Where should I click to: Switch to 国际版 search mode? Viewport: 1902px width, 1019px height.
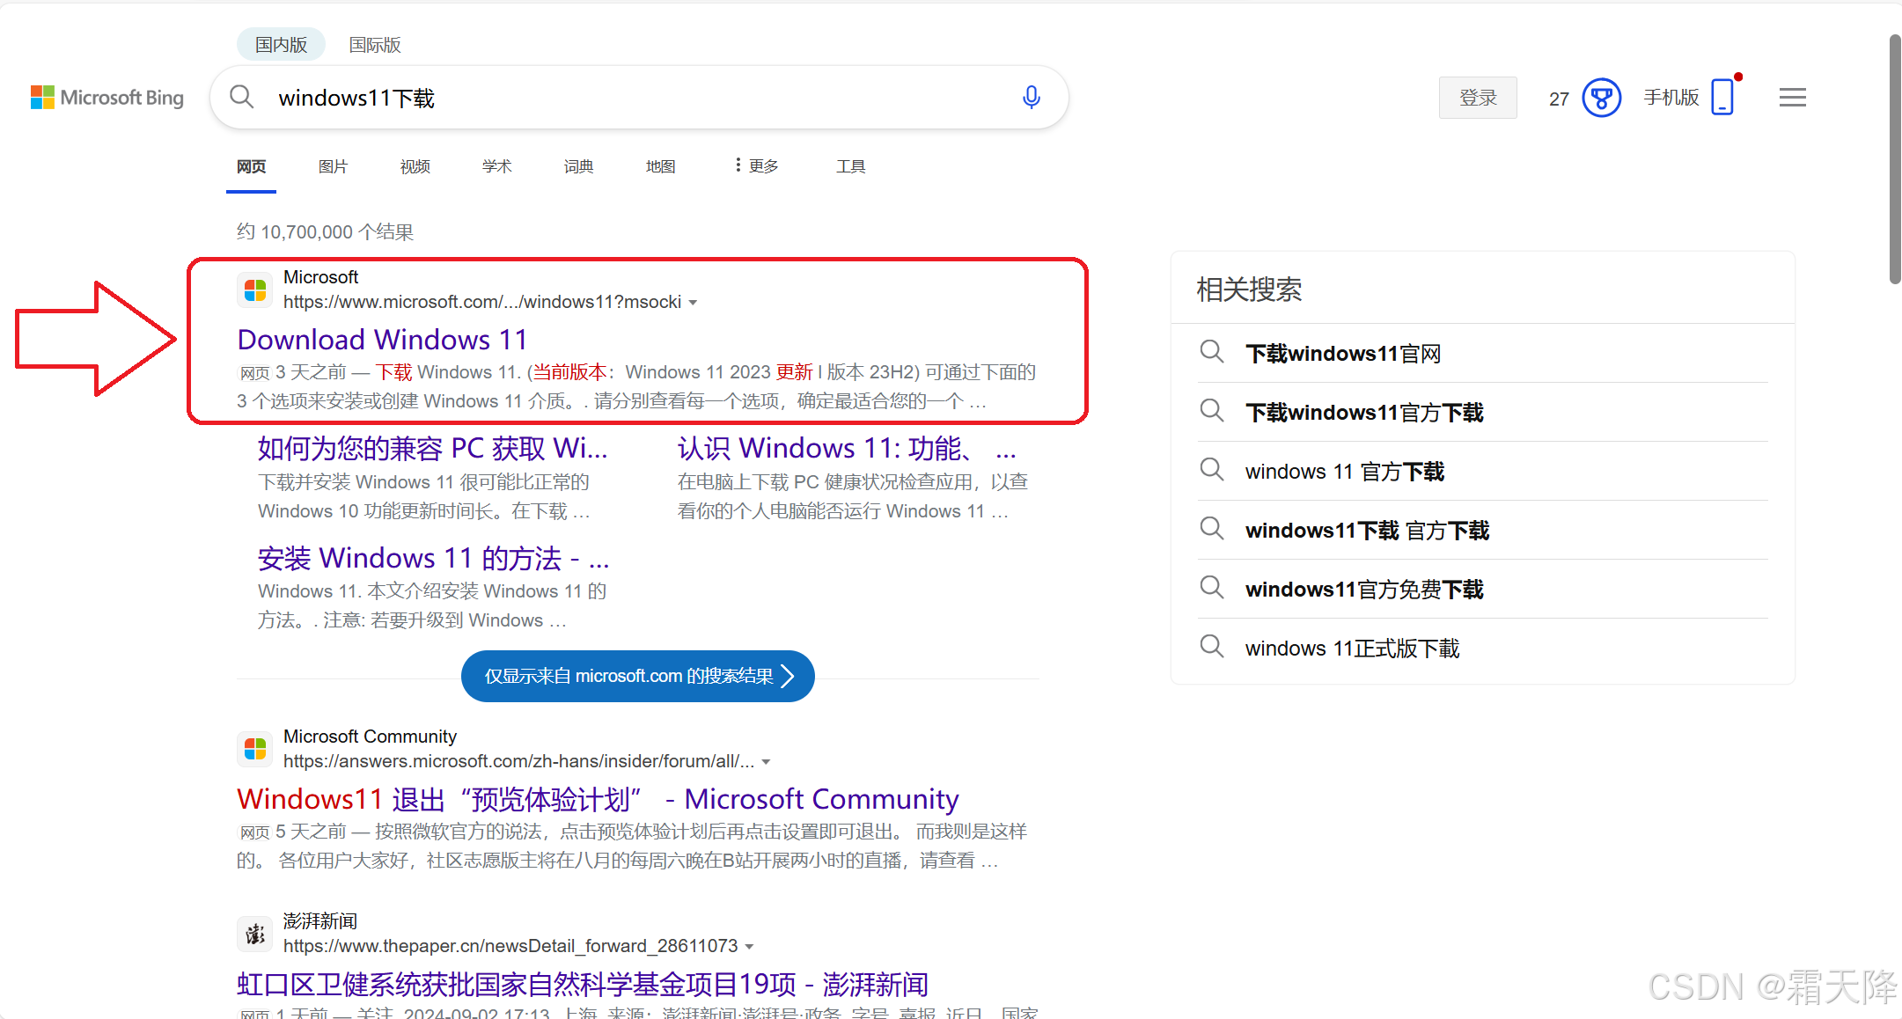[375, 45]
